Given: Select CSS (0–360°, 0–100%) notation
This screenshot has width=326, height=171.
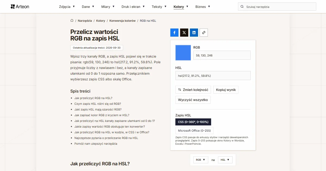Looking at the screenshot, I should (x=193, y=122).
